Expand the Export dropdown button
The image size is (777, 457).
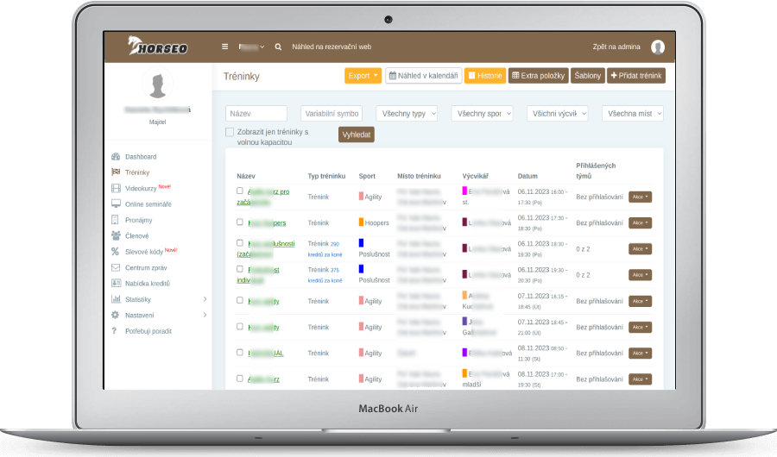(x=362, y=76)
